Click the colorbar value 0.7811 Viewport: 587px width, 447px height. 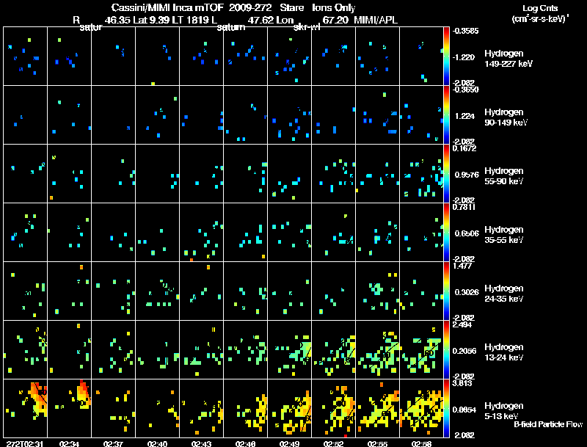click(464, 208)
